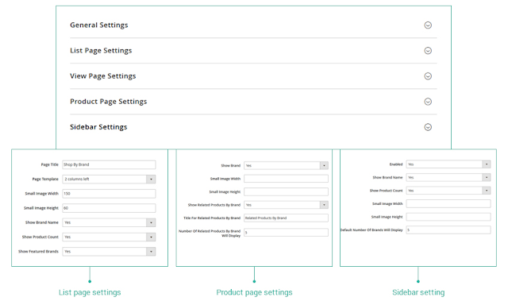Click the Small Image Width field containing 150
Image resolution: width=508 pixels, height=301 pixels.
click(x=109, y=194)
